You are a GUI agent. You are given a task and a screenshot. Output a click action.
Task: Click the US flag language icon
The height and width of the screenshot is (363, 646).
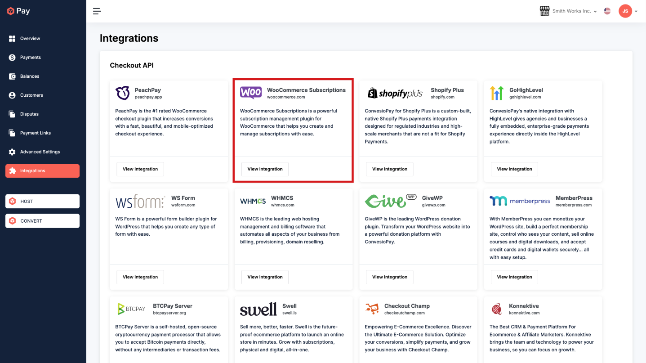(x=607, y=11)
